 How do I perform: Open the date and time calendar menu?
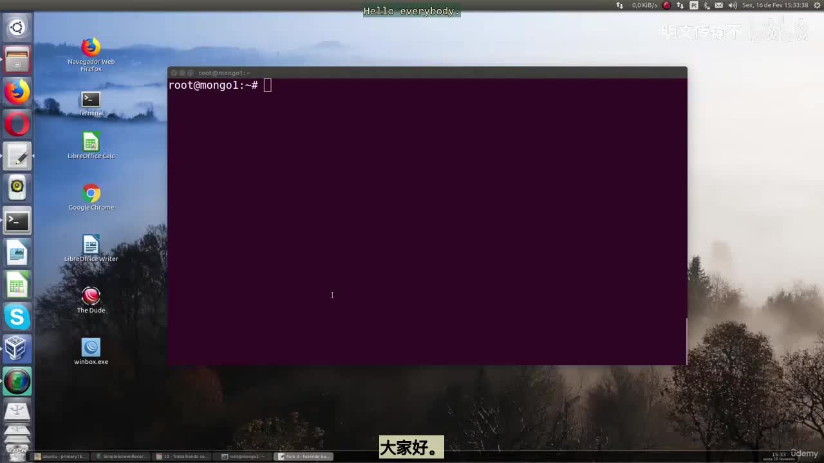click(x=775, y=5)
